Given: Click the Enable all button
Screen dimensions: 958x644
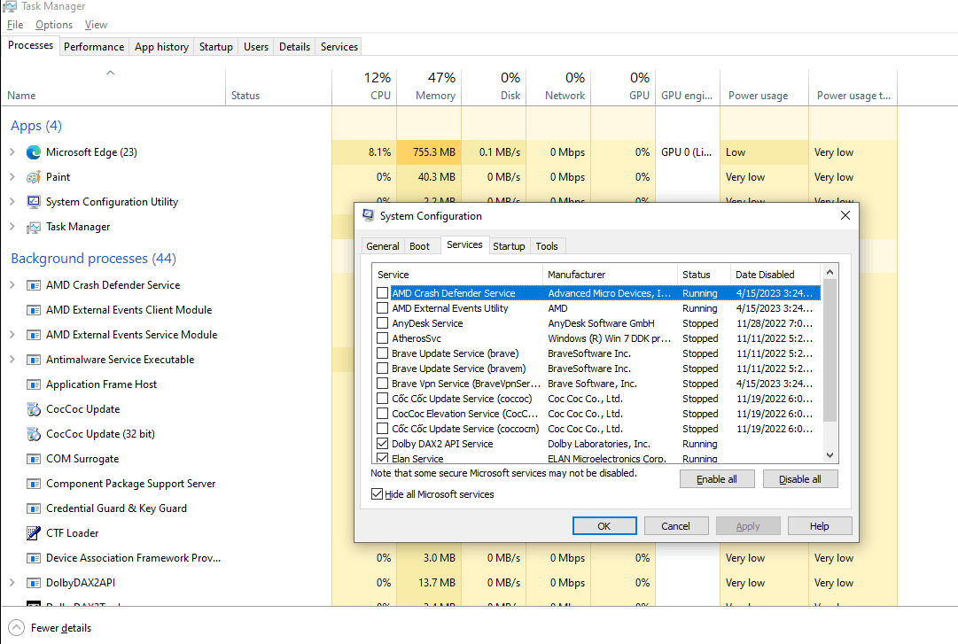Looking at the screenshot, I should pos(717,479).
